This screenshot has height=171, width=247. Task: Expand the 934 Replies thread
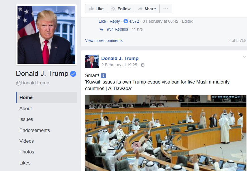(x=117, y=29)
